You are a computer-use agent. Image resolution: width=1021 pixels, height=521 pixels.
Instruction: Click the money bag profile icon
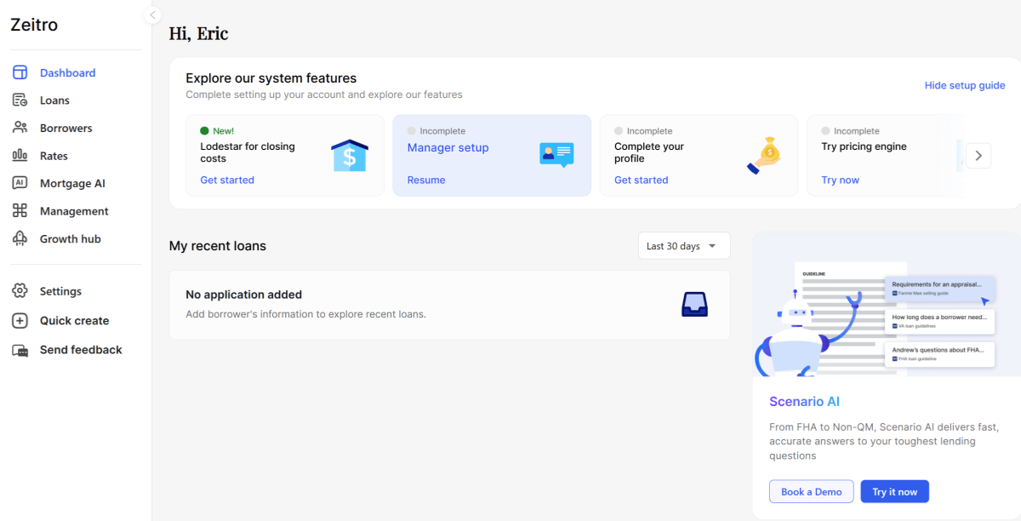tap(764, 156)
